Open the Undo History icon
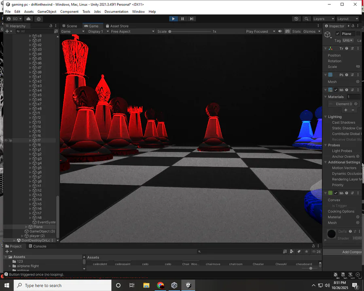 (296, 19)
